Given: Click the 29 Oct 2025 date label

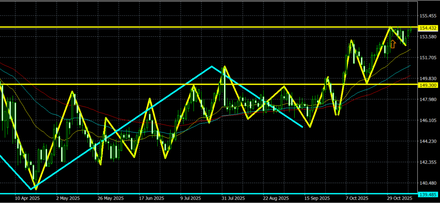Looking at the screenshot, I should pyautogui.click(x=399, y=199).
